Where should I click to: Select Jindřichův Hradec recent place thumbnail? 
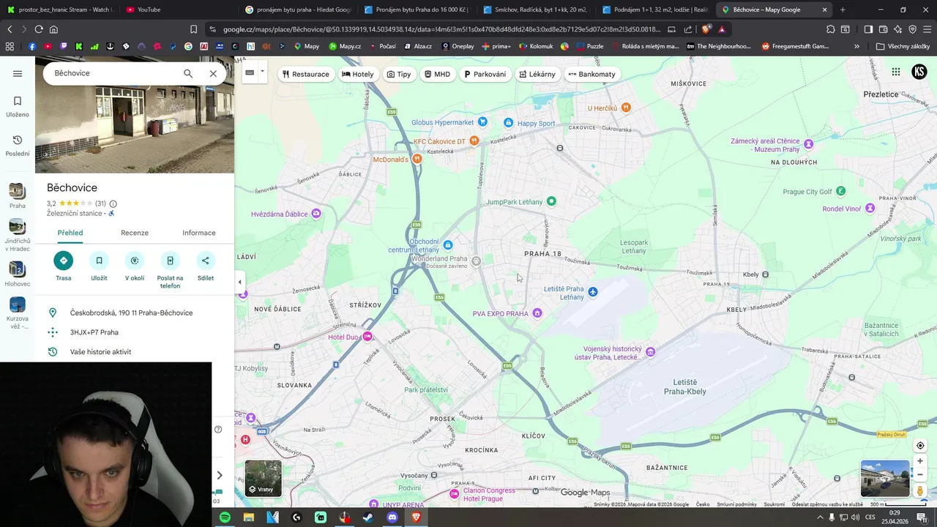point(18,234)
